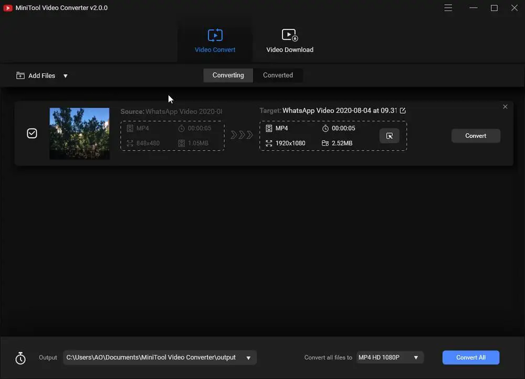
Task: Click target resolution 1920x1080 value
Action: click(x=290, y=143)
